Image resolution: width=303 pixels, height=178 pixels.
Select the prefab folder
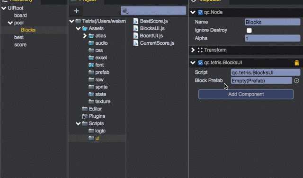coord(99,72)
